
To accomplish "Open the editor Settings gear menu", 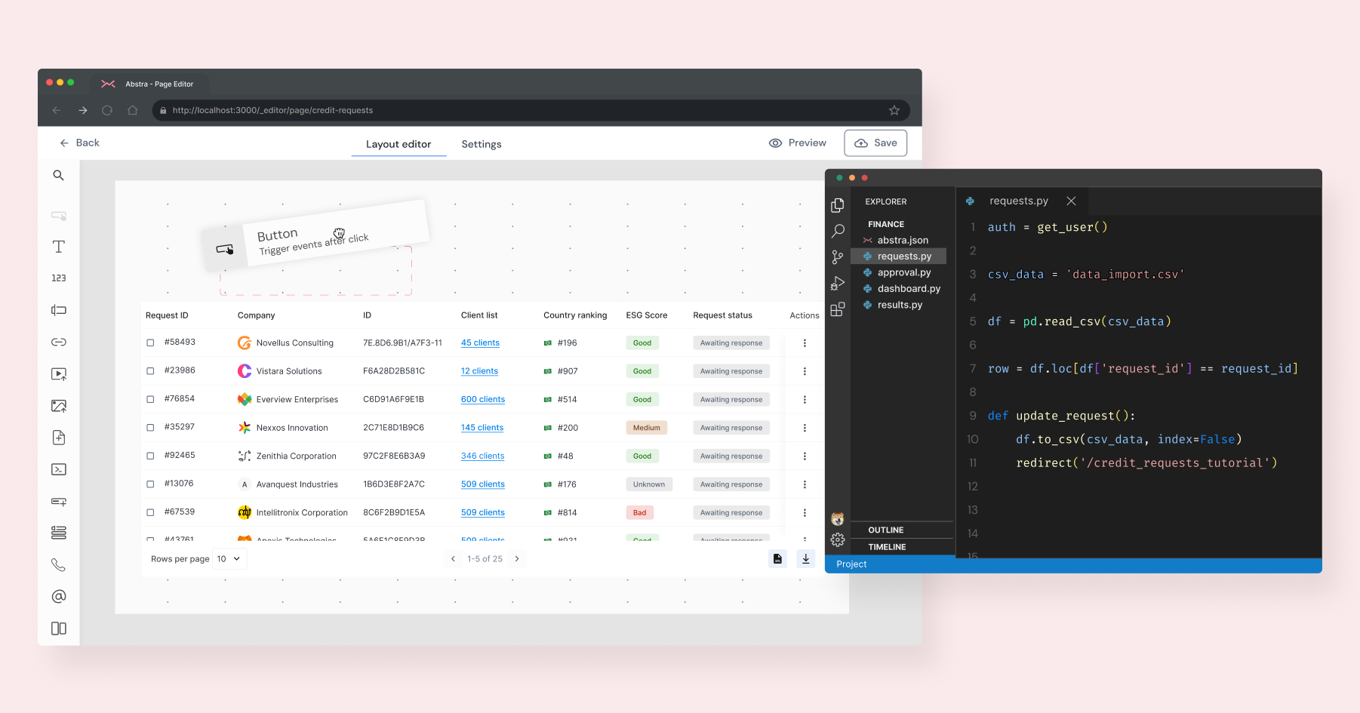I will [x=838, y=539].
